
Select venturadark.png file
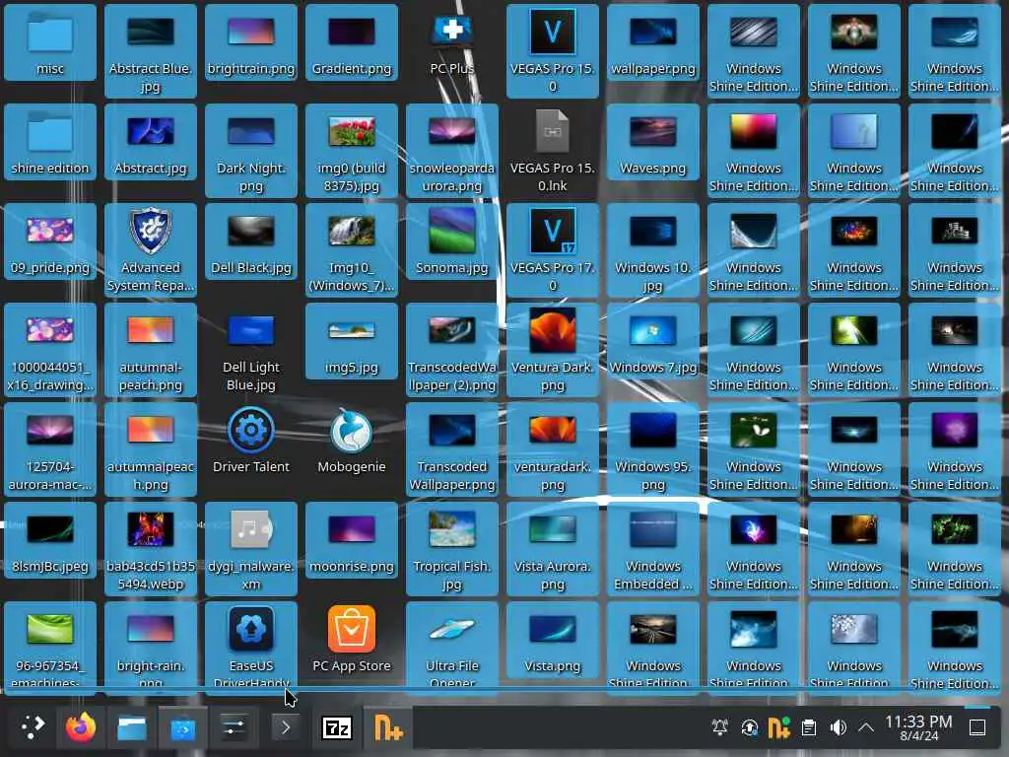(552, 448)
